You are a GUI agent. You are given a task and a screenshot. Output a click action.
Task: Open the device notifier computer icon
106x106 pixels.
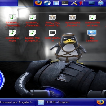pos(101,3)
